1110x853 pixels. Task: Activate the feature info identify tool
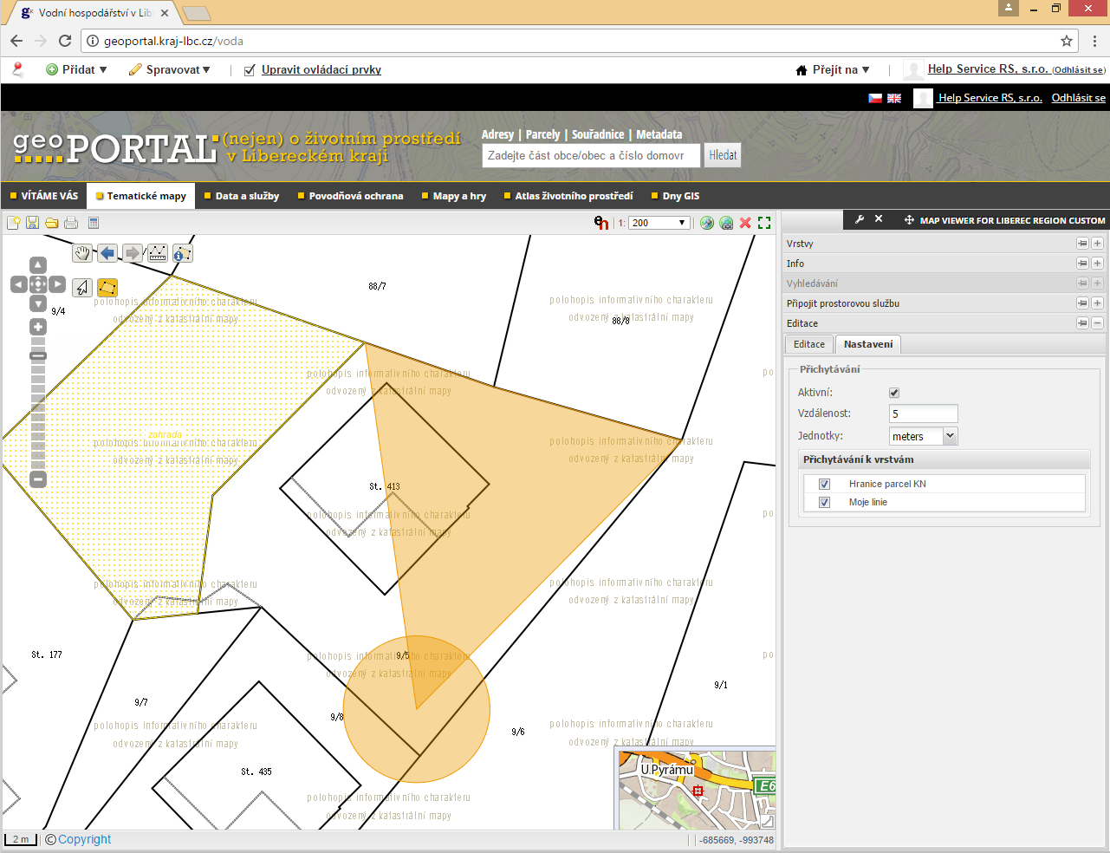182,253
